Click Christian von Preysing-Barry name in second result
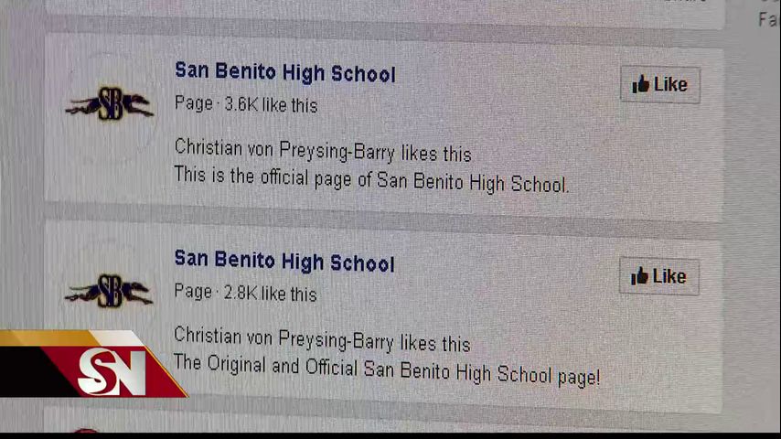The width and height of the screenshot is (781, 439). 284,338
